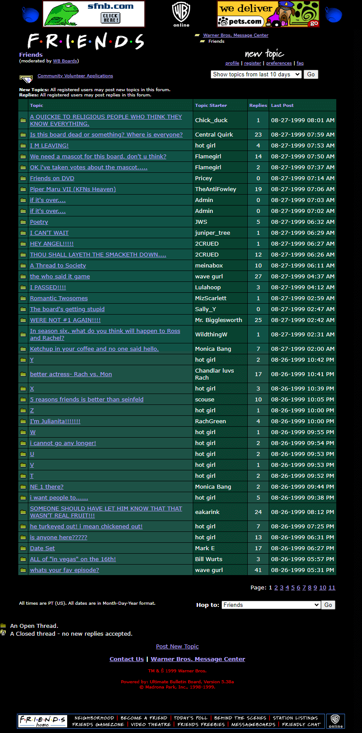Click the folder icon by 'A Thread to Society'
Screen dimensions: 362x733
coord(23,266)
